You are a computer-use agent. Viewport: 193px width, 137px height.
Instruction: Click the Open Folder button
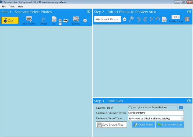click(x=144, y=125)
